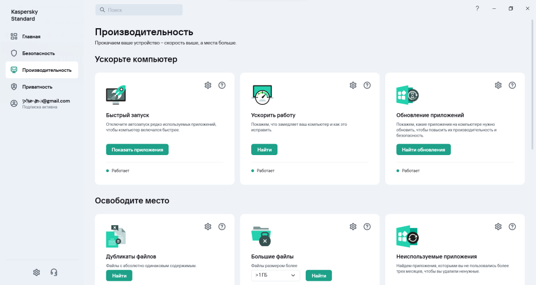Switch to Приватность section
The height and width of the screenshot is (285, 536).
click(x=37, y=87)
